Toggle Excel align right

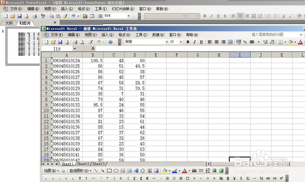click(x=223, y=42)
